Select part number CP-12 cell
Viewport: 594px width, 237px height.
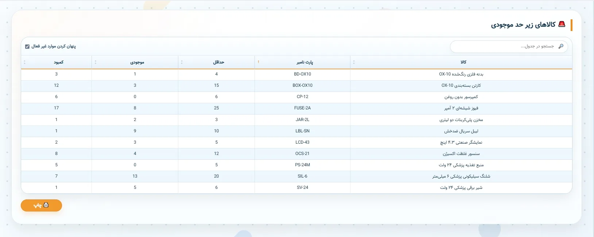302,97
